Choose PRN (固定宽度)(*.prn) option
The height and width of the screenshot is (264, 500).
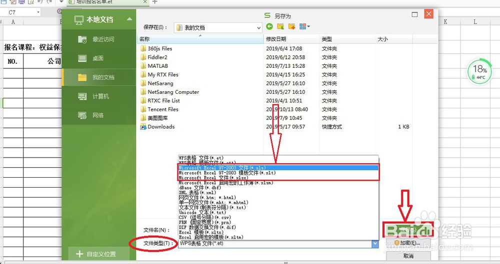[278, 222]
